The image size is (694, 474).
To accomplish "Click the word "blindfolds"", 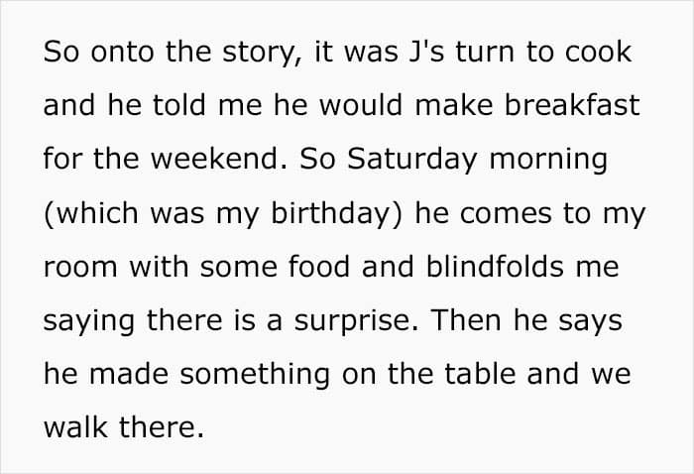I will point(495,266).
